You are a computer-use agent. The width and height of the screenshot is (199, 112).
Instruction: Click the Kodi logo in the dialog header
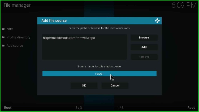point(157,21)
